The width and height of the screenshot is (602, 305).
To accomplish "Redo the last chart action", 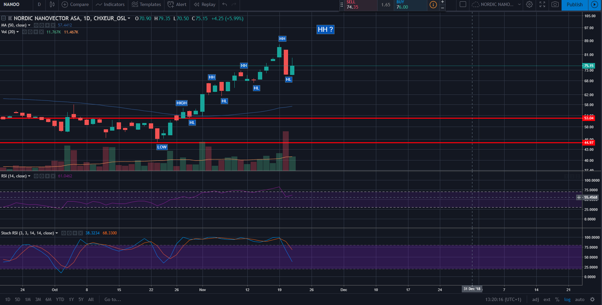I will coord(234,4).
